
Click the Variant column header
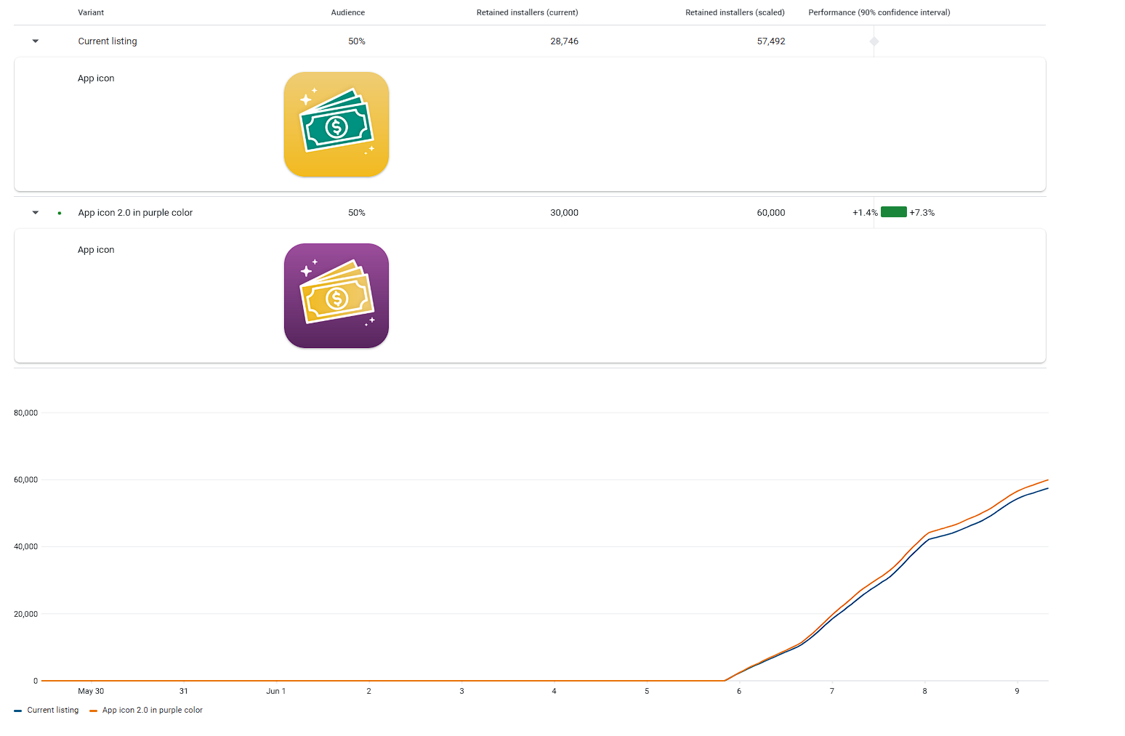91,12
